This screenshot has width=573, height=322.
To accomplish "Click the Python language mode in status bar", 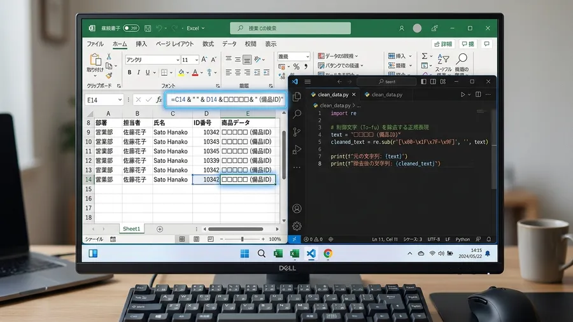I will [463, 239].
